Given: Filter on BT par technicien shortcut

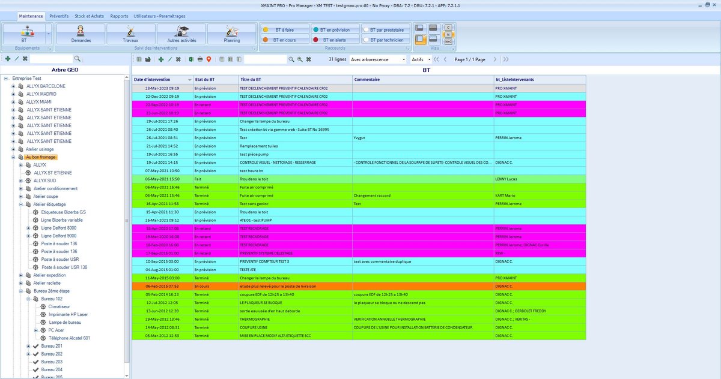Looking at the screenshot, I should (385, 40).
